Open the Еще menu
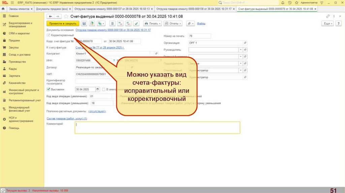 [327, 24]
